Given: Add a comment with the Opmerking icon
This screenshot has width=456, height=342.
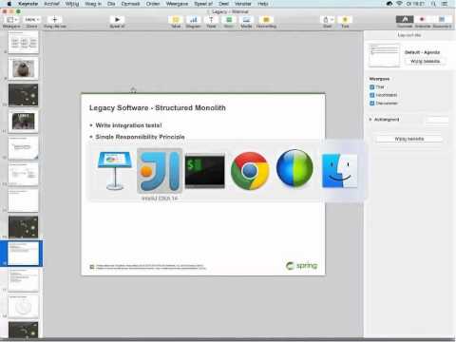Looking at the screenshot, I should (266, 20).
